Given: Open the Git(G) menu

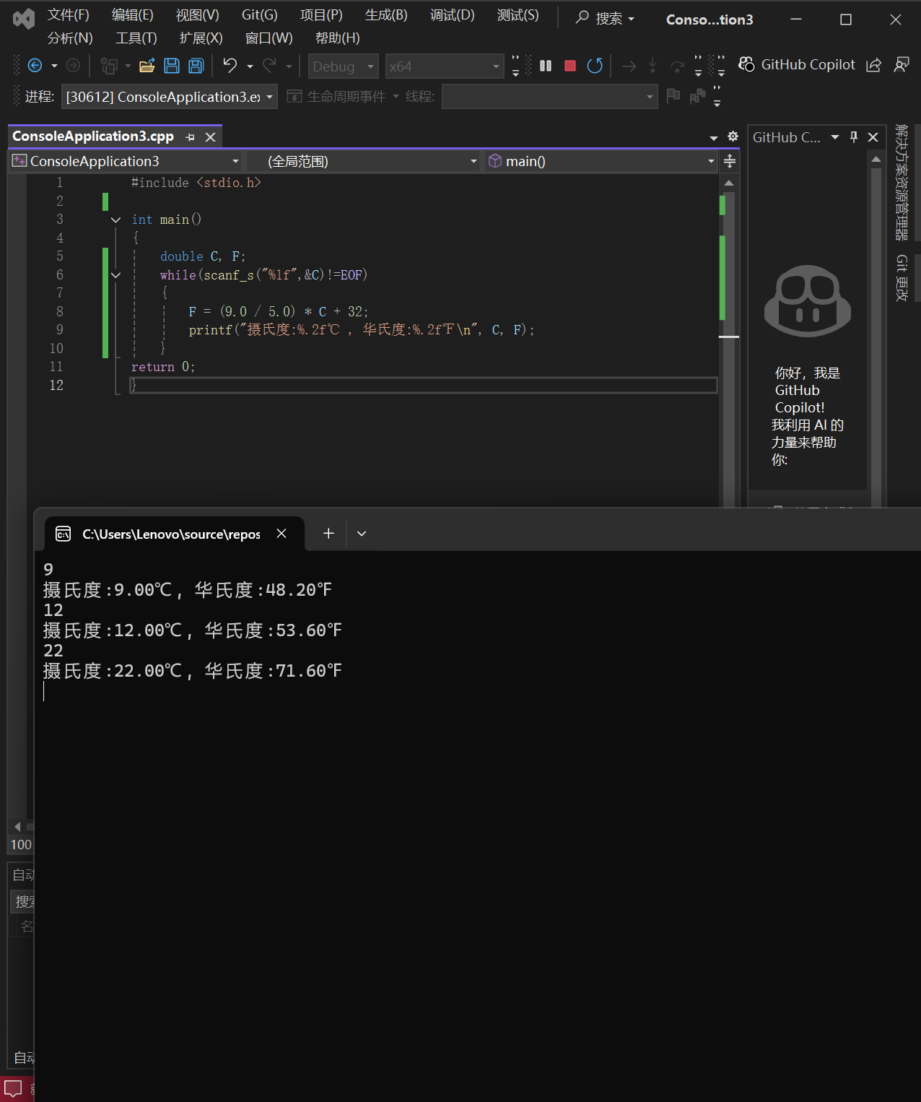Looking at the screenshot, I should click(x=260, y=15).
